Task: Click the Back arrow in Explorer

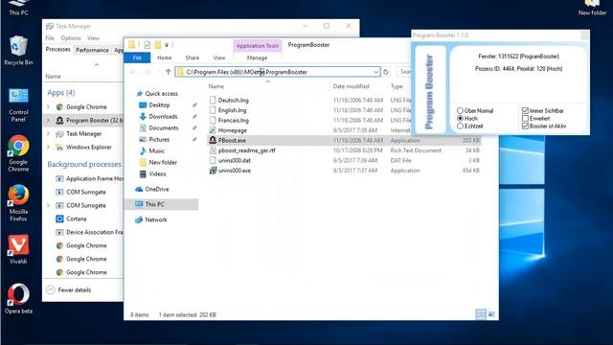Action: [133, 72]
